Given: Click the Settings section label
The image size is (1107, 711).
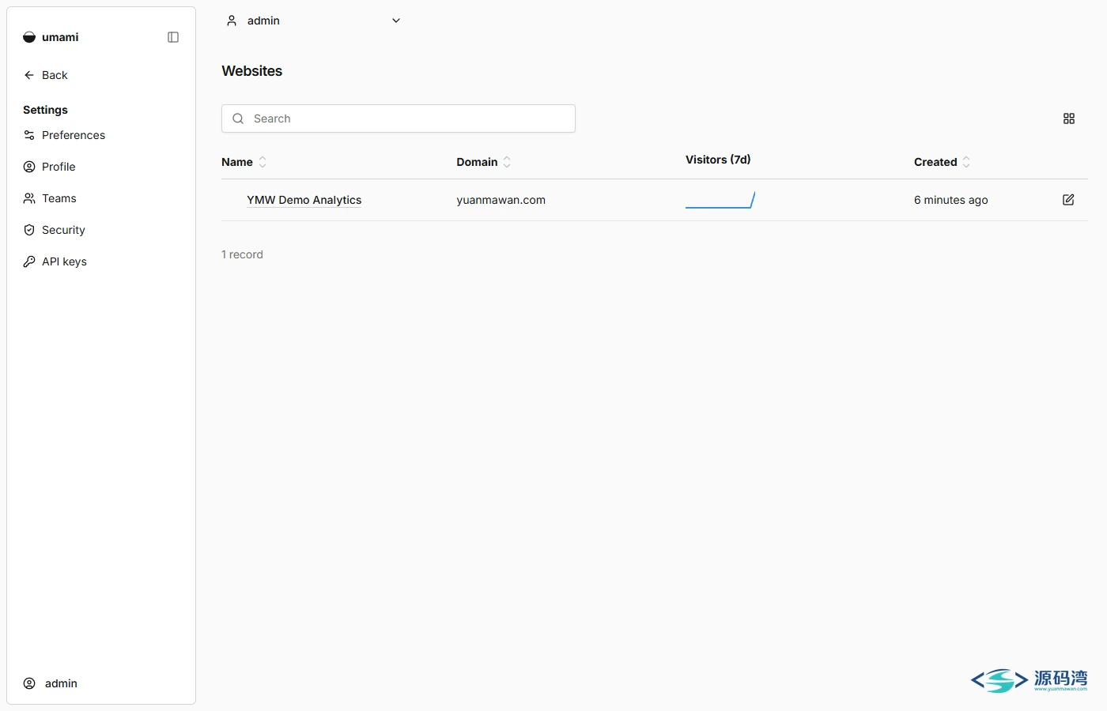Looking at the screenshot, I should point(45,110).
